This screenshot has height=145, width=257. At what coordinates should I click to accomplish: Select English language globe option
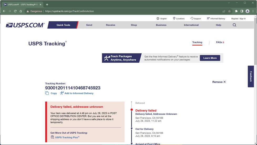(162, 19)
